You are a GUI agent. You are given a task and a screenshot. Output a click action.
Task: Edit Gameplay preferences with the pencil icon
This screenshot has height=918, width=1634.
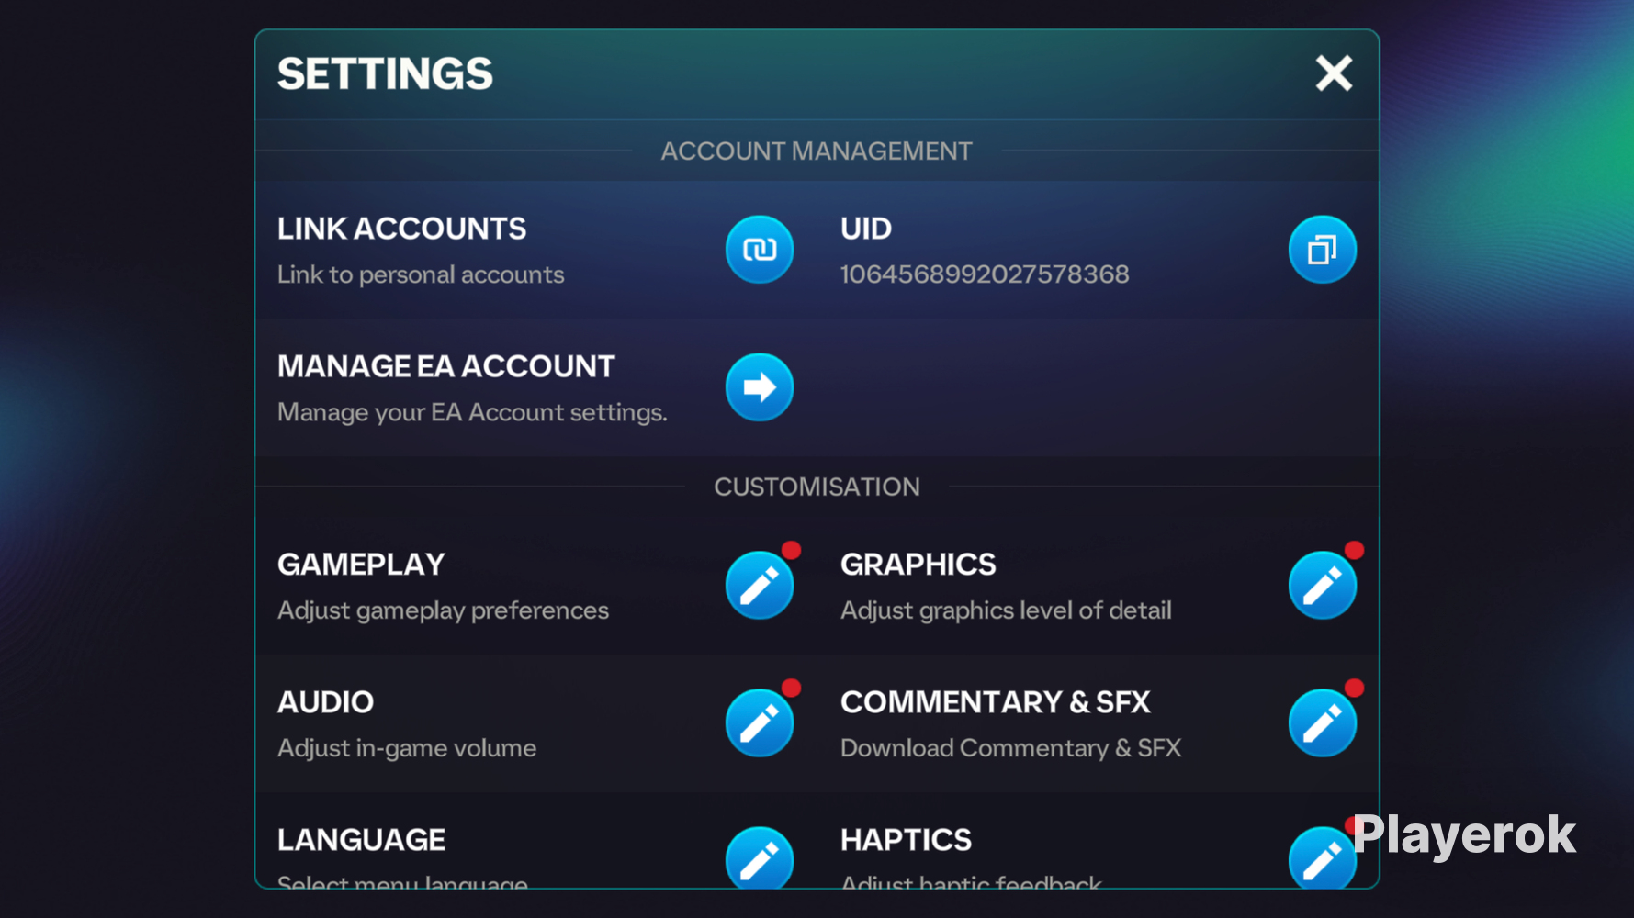(x=760, y=586)
